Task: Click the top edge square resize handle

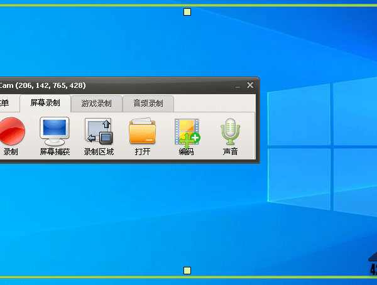Action: pyautogui.click(x=187, y=12)
